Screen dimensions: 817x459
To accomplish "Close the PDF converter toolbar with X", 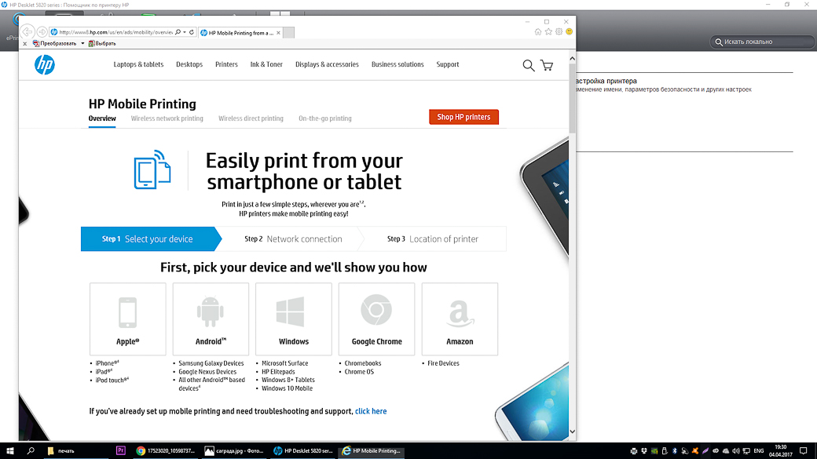I will [x=24, y=44].
